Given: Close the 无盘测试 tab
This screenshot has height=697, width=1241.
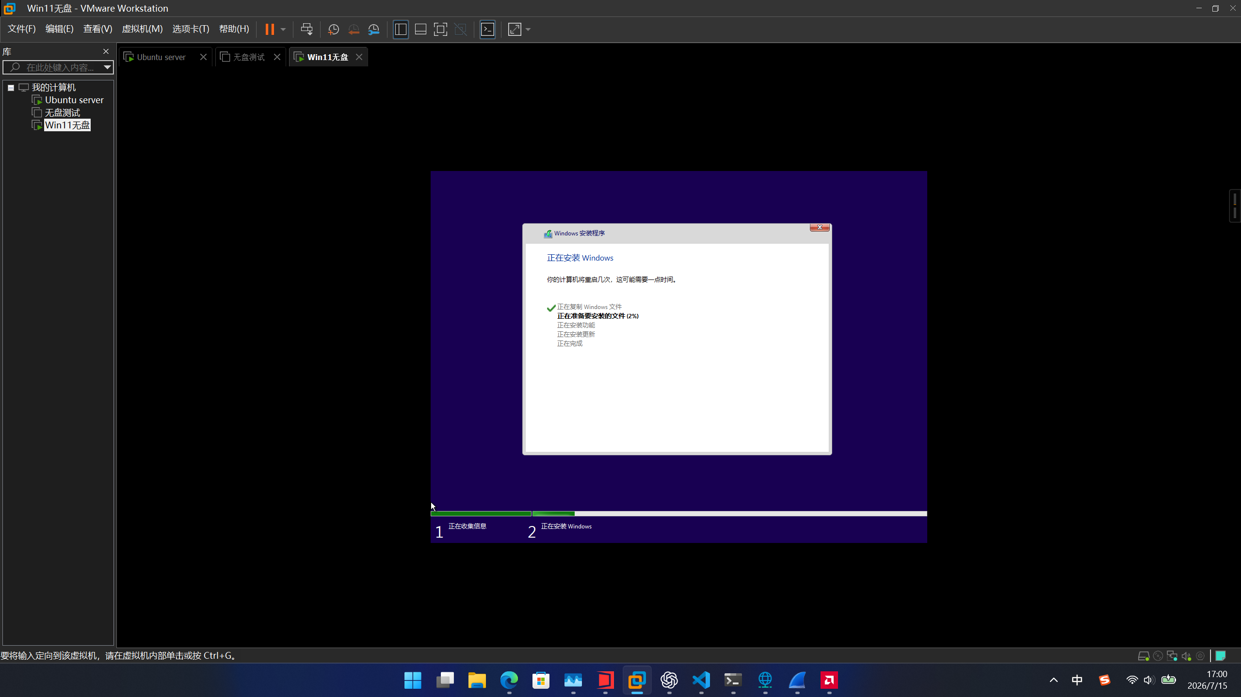Looking at the screenshot, I should (277, 57).
